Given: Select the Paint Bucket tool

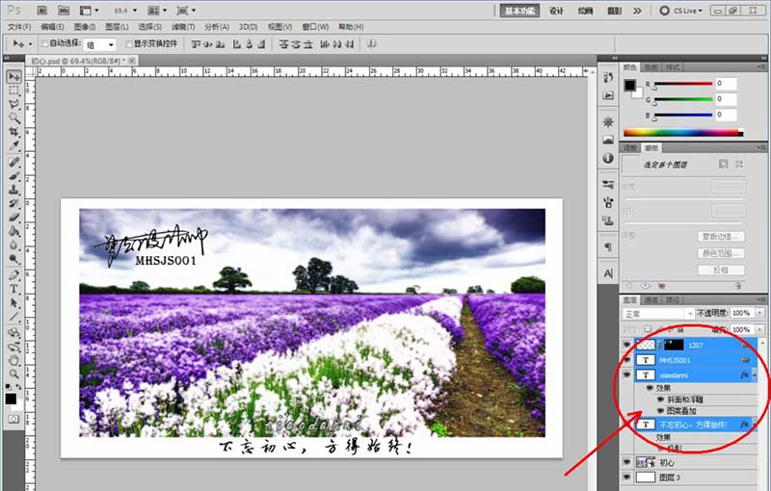Looking at the screenshot, I should click(13, 231).
